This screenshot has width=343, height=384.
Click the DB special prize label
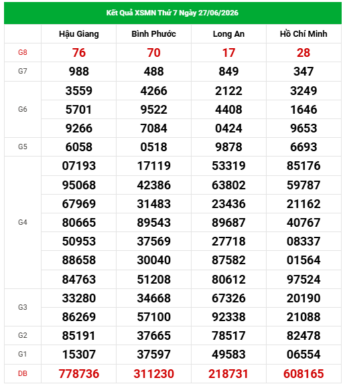pos(23,373)
